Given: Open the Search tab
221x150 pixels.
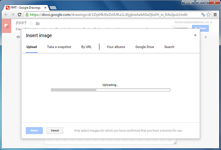Looking at the screenshot, I should click(169, 47).
